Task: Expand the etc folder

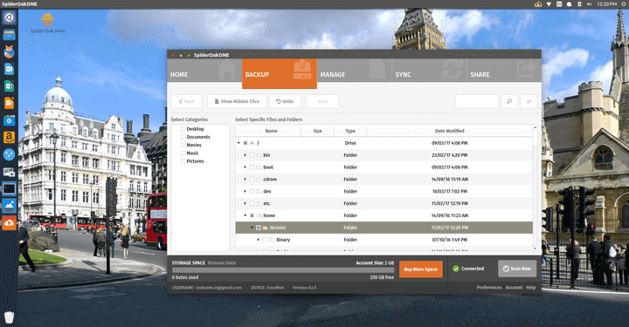Action: tap(245, 203)
